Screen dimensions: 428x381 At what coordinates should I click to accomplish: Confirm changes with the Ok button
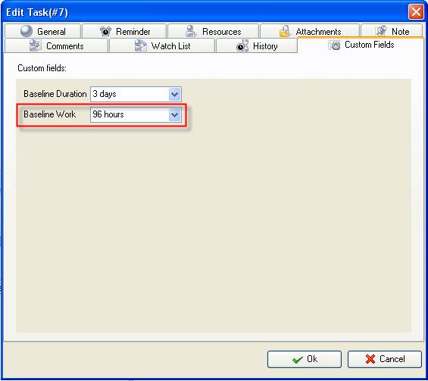pos(305,359)
